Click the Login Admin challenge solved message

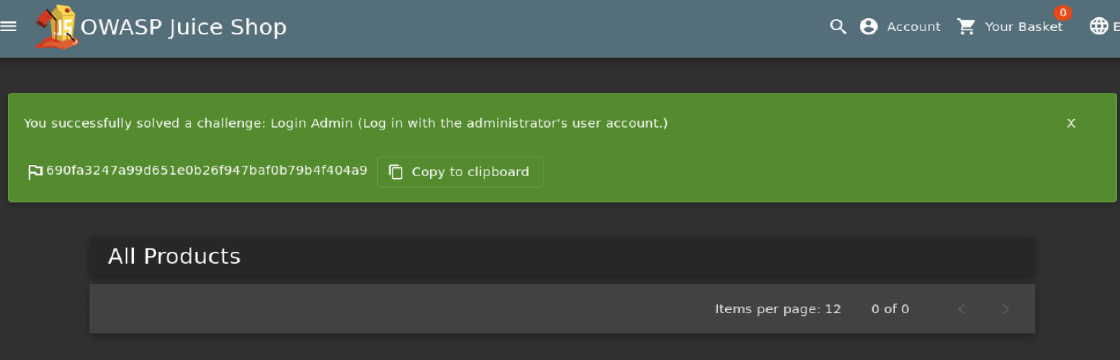345,123
